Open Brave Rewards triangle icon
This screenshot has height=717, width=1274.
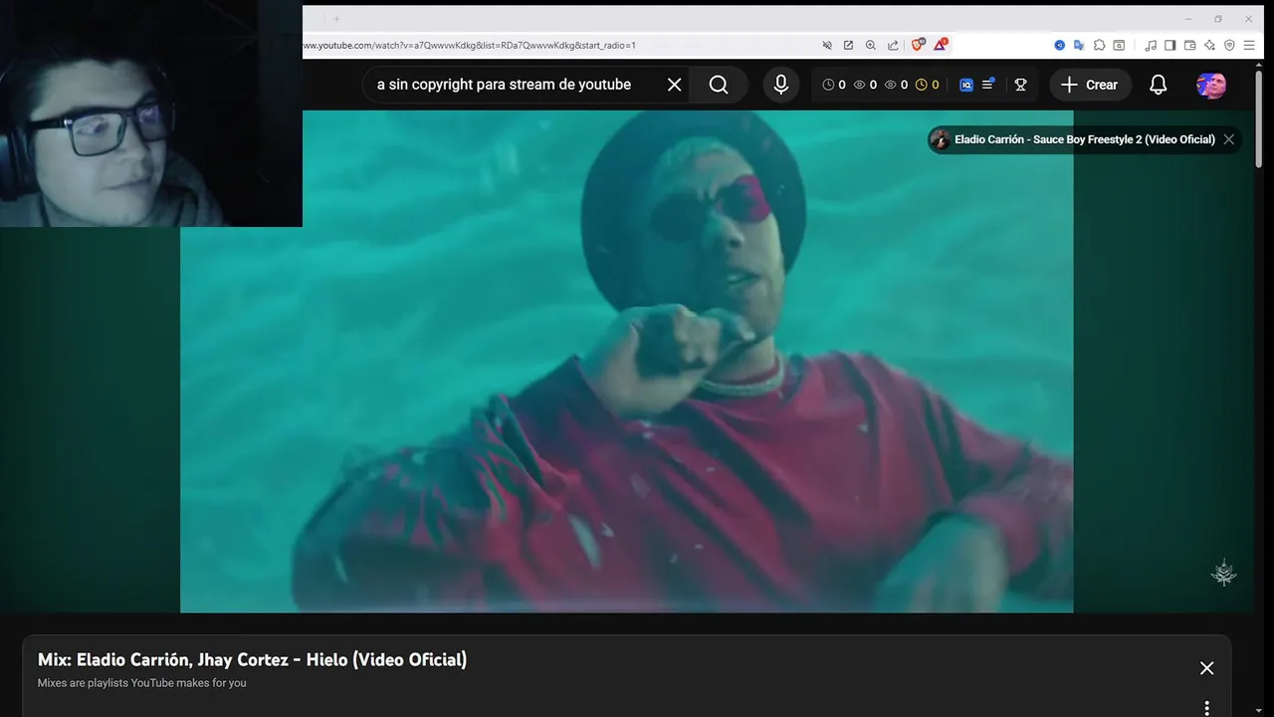coord(941,45)
